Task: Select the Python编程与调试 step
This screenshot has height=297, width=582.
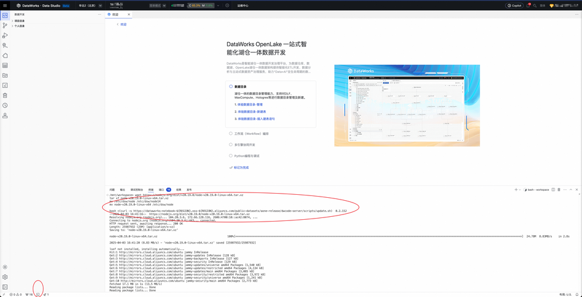Action: click(244, 156)
